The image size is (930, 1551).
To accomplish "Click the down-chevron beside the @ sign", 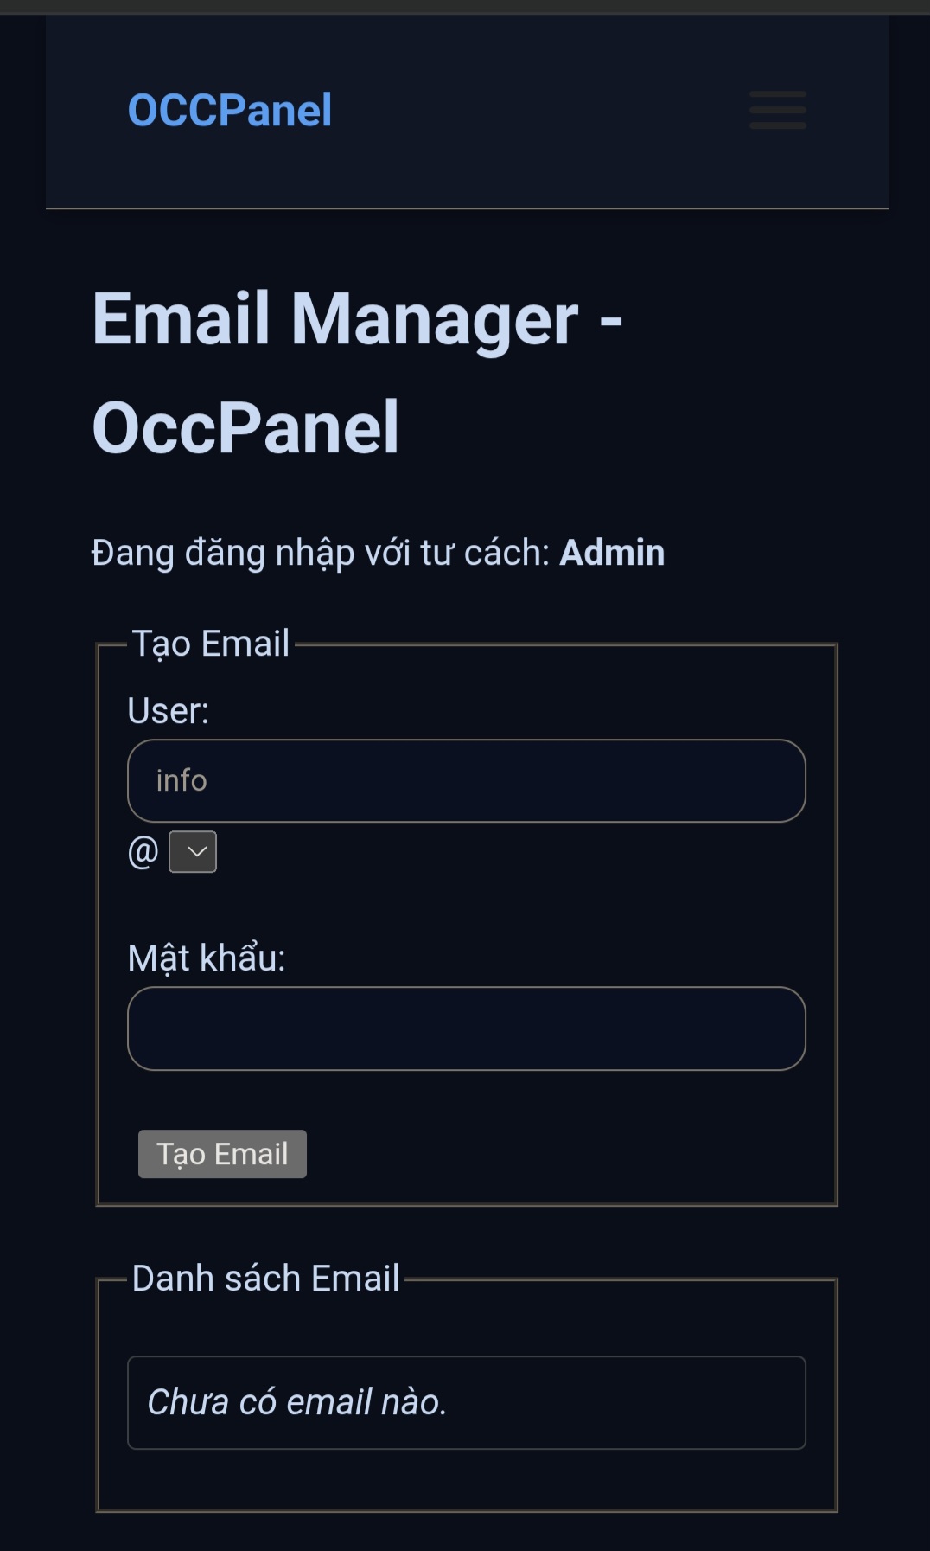I will 197,852.
